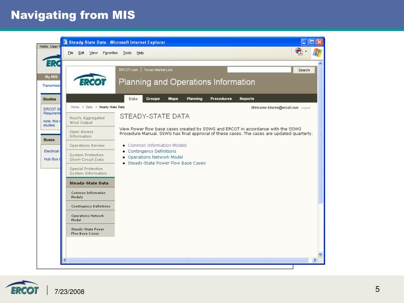
Task: Click the vertical scrollbar down arrow
Action: (x=320, y=254)
